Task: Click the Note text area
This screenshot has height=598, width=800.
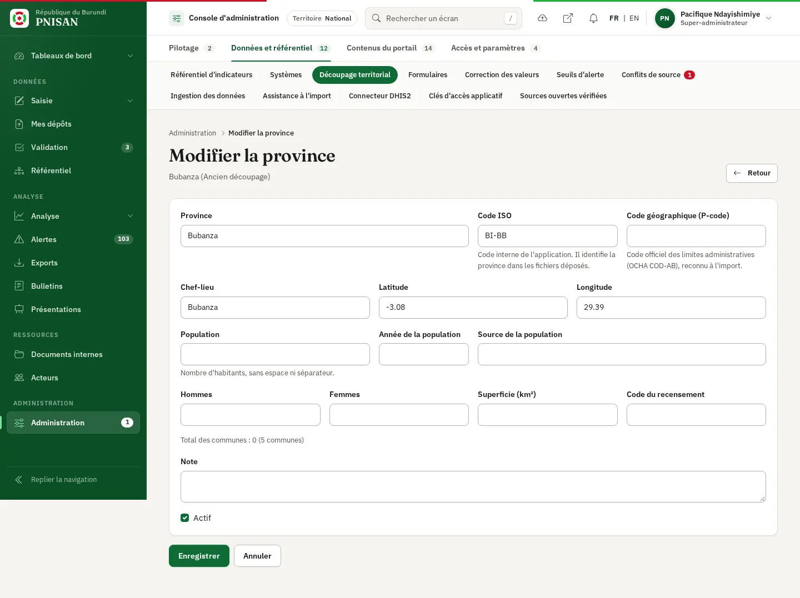Action: [473, 486]
